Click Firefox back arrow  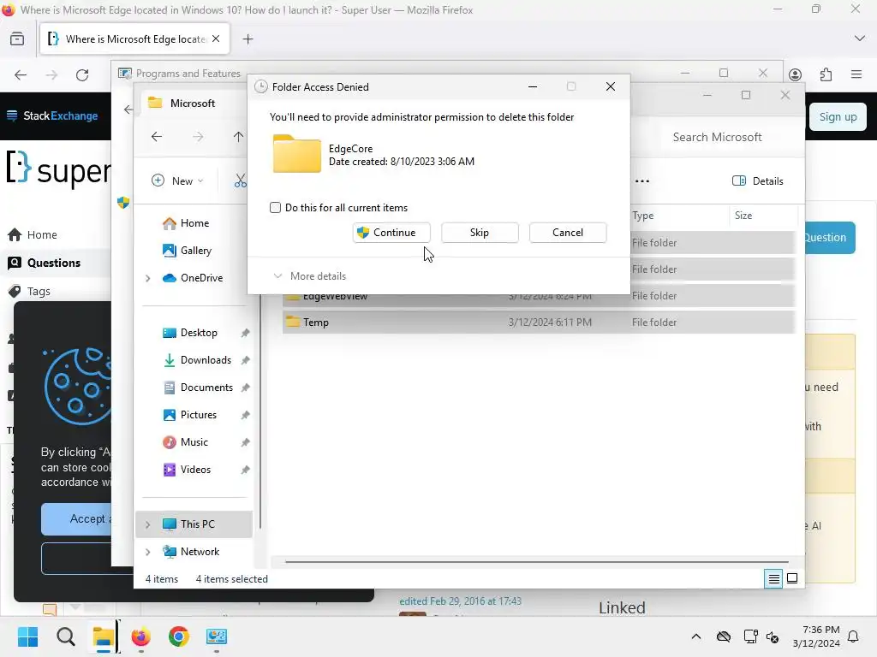[x=21, y=74]
